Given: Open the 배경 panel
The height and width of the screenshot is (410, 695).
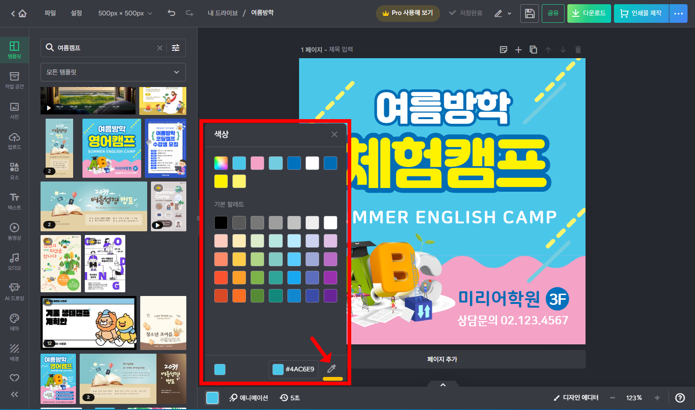Looking at the screenshot, I should coord(14,351).
